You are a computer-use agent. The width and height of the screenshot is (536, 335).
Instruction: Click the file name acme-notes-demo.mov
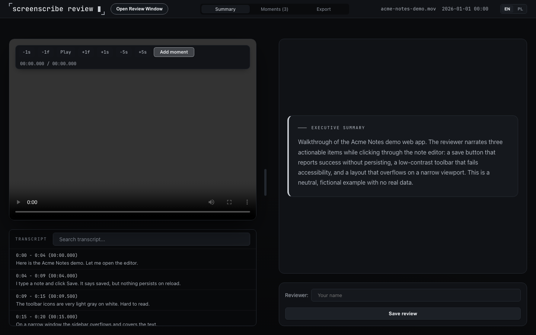click(408, 9)
